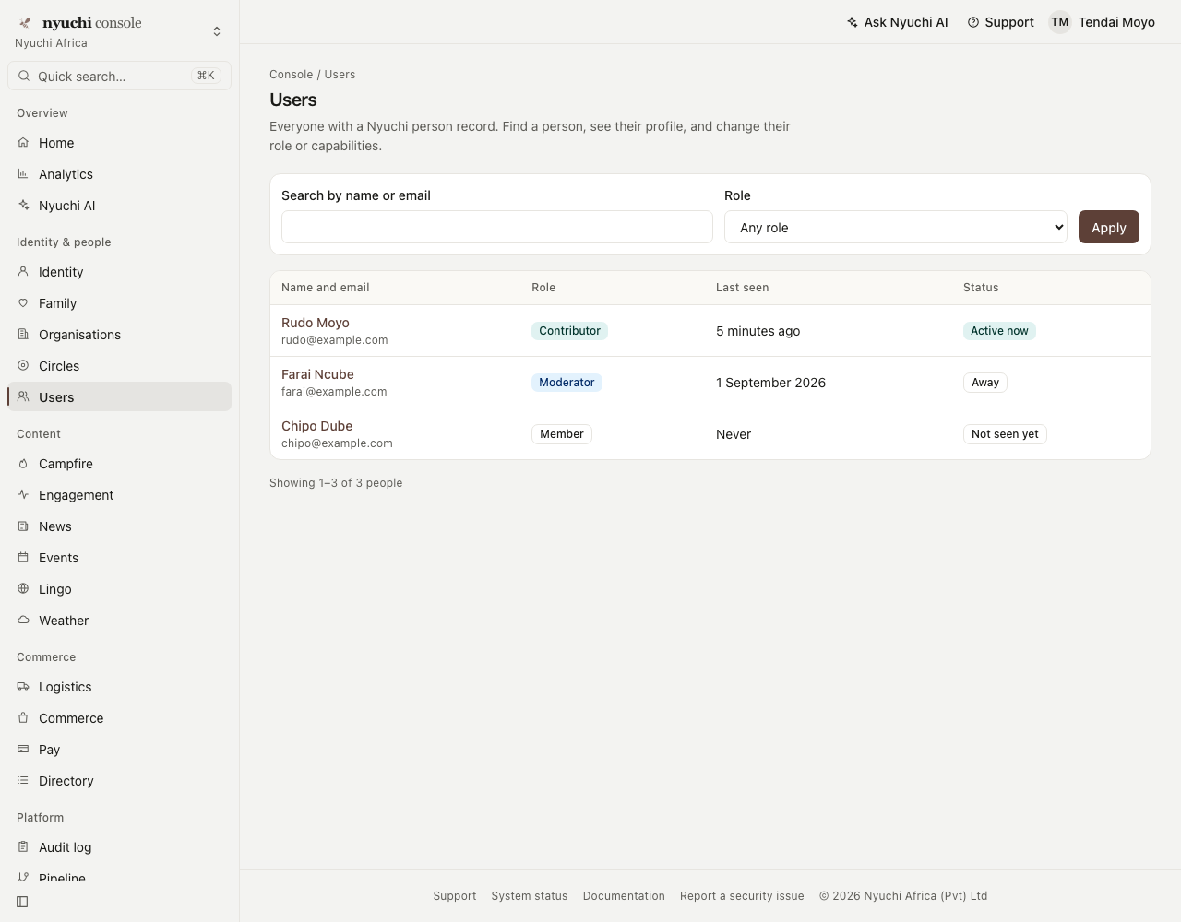Click the Weather cloud icon

(23, 621)
